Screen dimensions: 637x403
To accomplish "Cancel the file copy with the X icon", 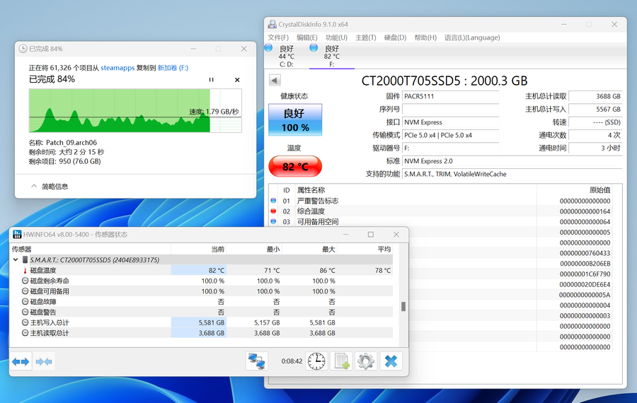I will (x=237, y=80).
